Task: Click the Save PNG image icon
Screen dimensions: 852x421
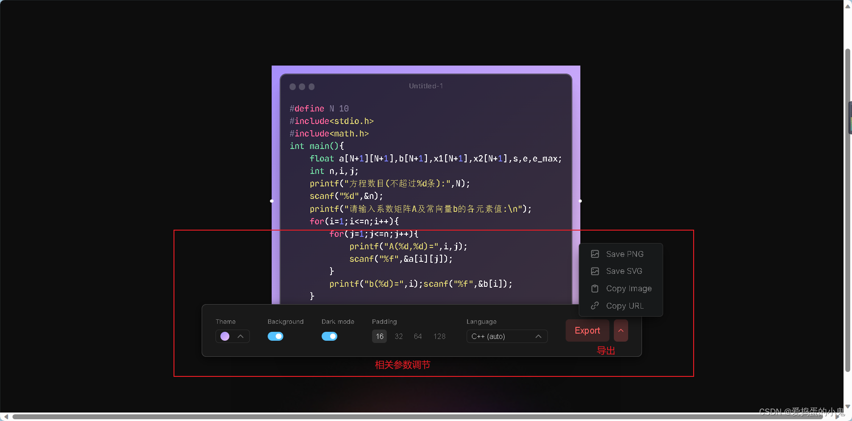Action: (595, 254)
